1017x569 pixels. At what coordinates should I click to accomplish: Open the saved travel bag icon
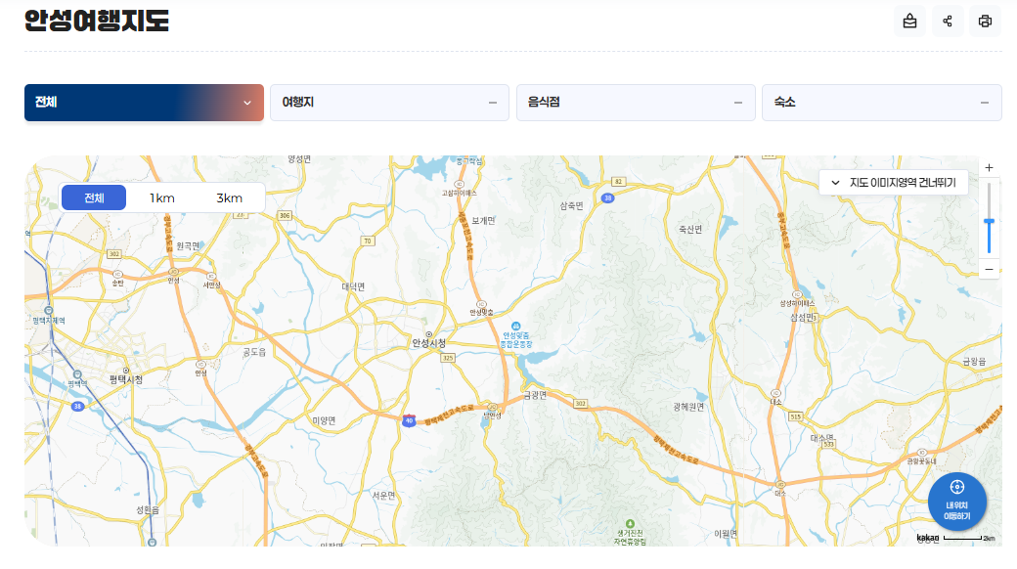[x=910, y=22]
